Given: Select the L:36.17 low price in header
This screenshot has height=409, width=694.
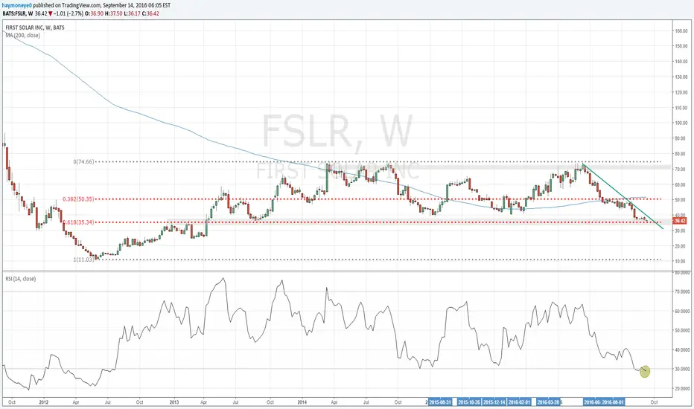Looking at the screenshot, I should [132, 13].
